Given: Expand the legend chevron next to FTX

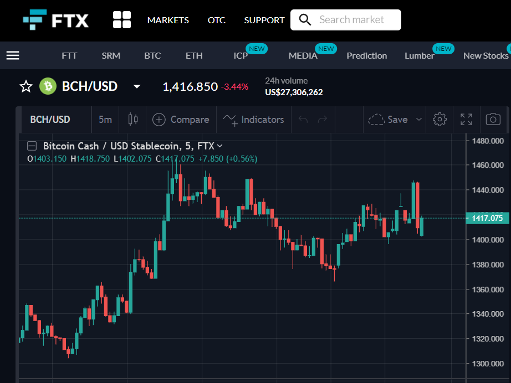Looking at the screenshot, I should (x=220, y=146).
